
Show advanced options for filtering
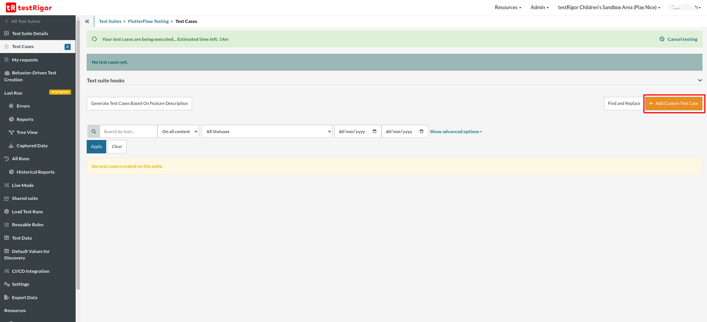(456, 132)
